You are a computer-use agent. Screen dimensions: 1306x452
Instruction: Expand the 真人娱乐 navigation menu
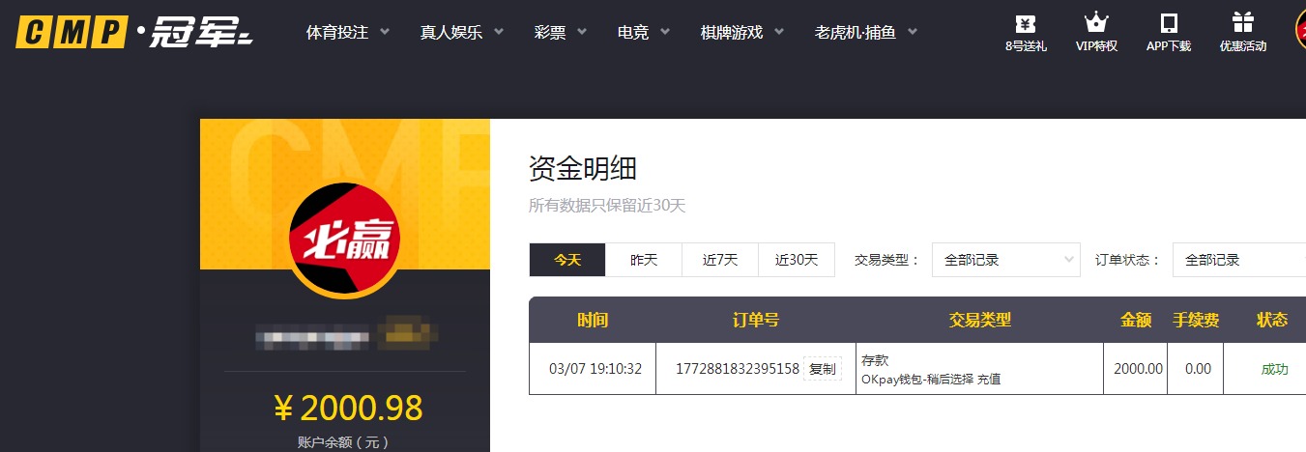click(x=461, y=32)
